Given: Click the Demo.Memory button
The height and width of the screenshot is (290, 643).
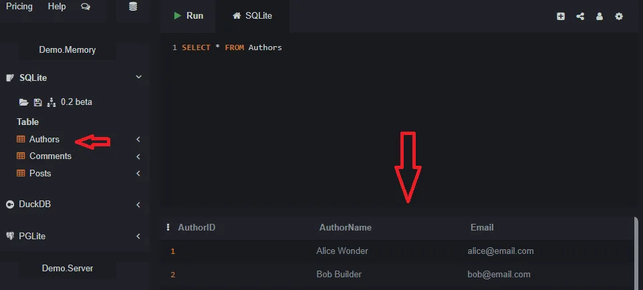Looking at the screenshot, I should (x=68, y=50).
